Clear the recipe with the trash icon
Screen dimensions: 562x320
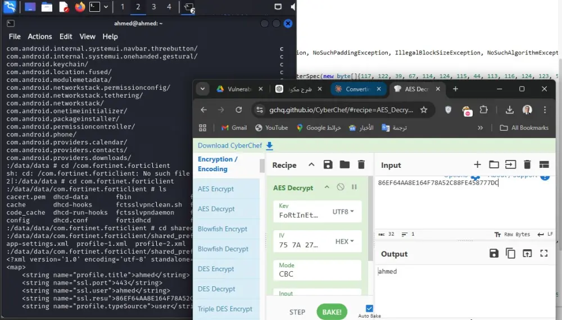[361, 164]
